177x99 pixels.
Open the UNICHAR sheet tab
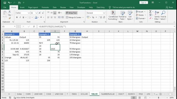click(38, 94)
